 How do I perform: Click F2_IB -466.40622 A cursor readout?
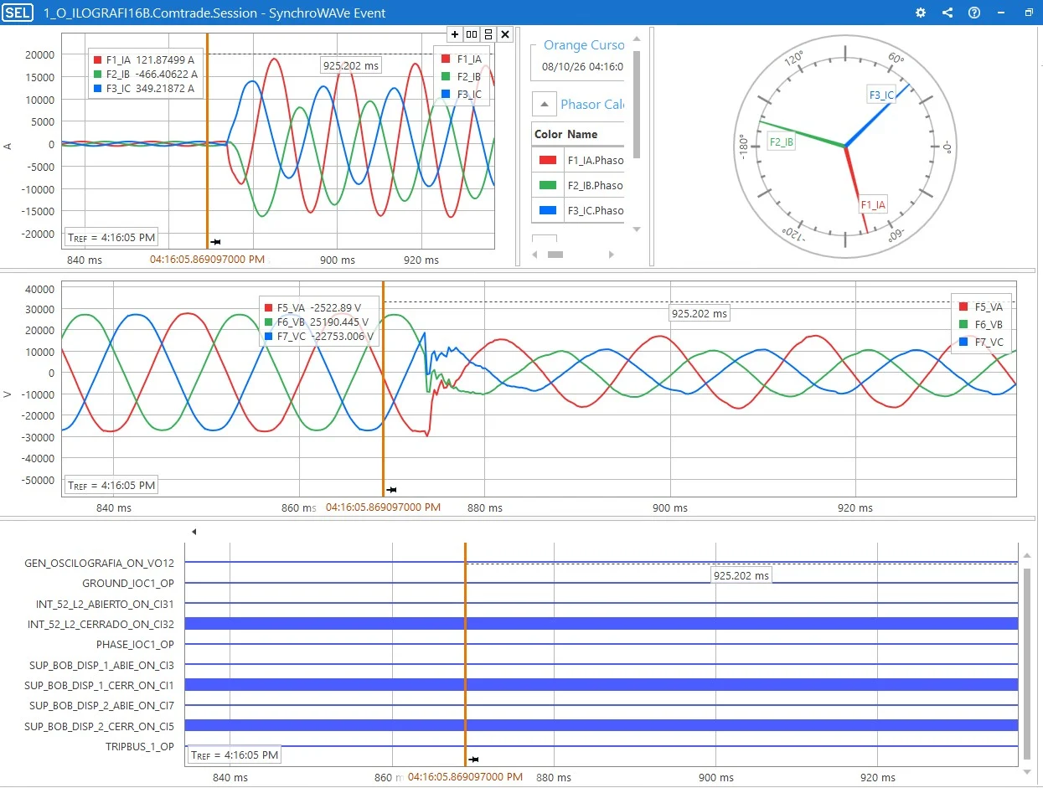[145, 75]
